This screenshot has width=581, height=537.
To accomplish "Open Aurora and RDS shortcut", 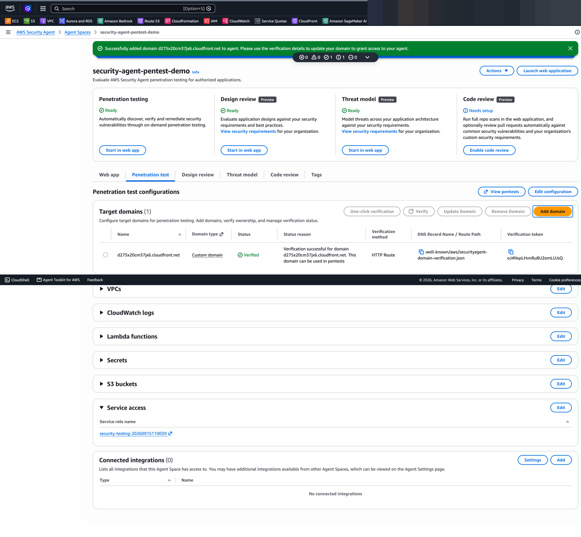I will coord(76,21).
